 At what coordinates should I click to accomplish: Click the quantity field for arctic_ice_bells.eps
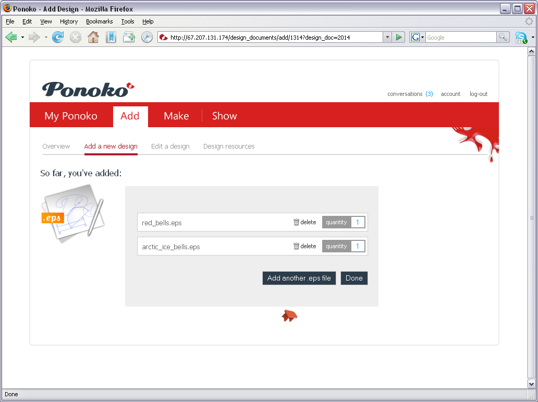358,246
